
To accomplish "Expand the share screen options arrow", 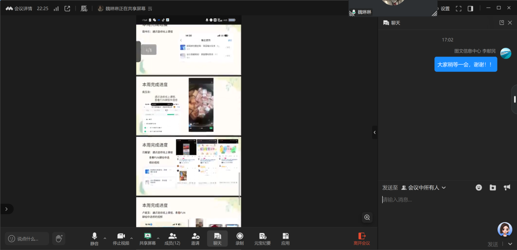I will point(158,238).
